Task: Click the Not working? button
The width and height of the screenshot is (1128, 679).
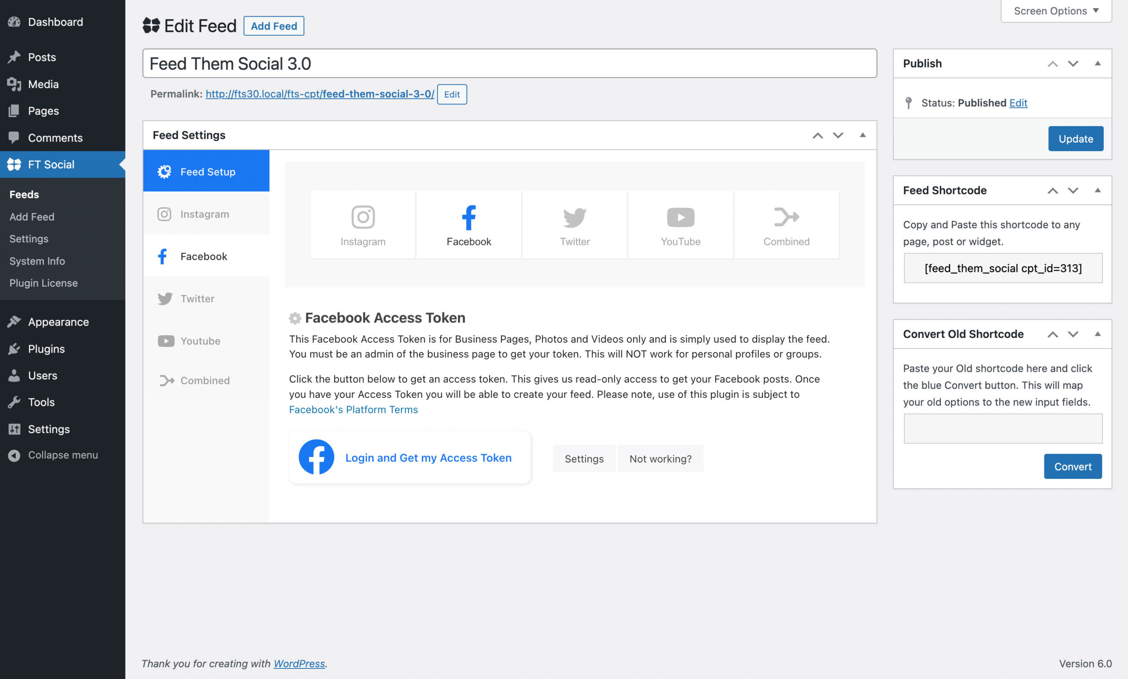Action: click(x=660, y=458)
